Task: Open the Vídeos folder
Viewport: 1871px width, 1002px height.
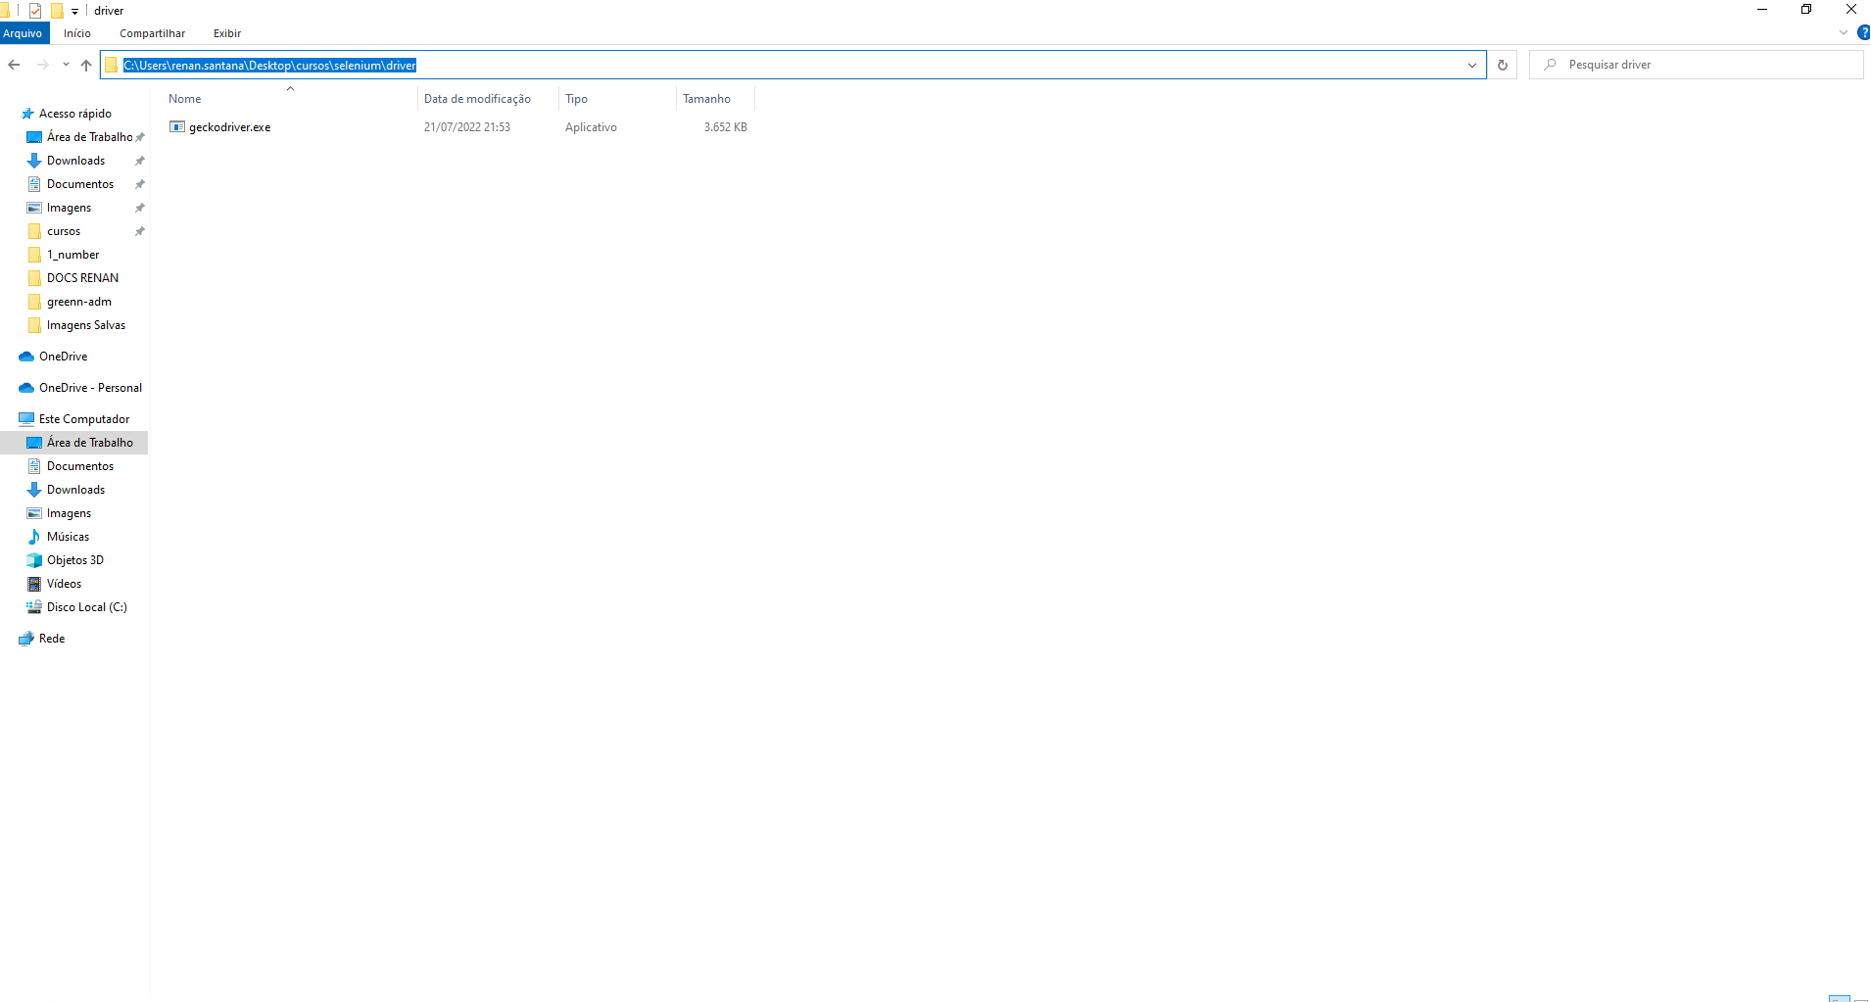Action: (x=64, y=584)
